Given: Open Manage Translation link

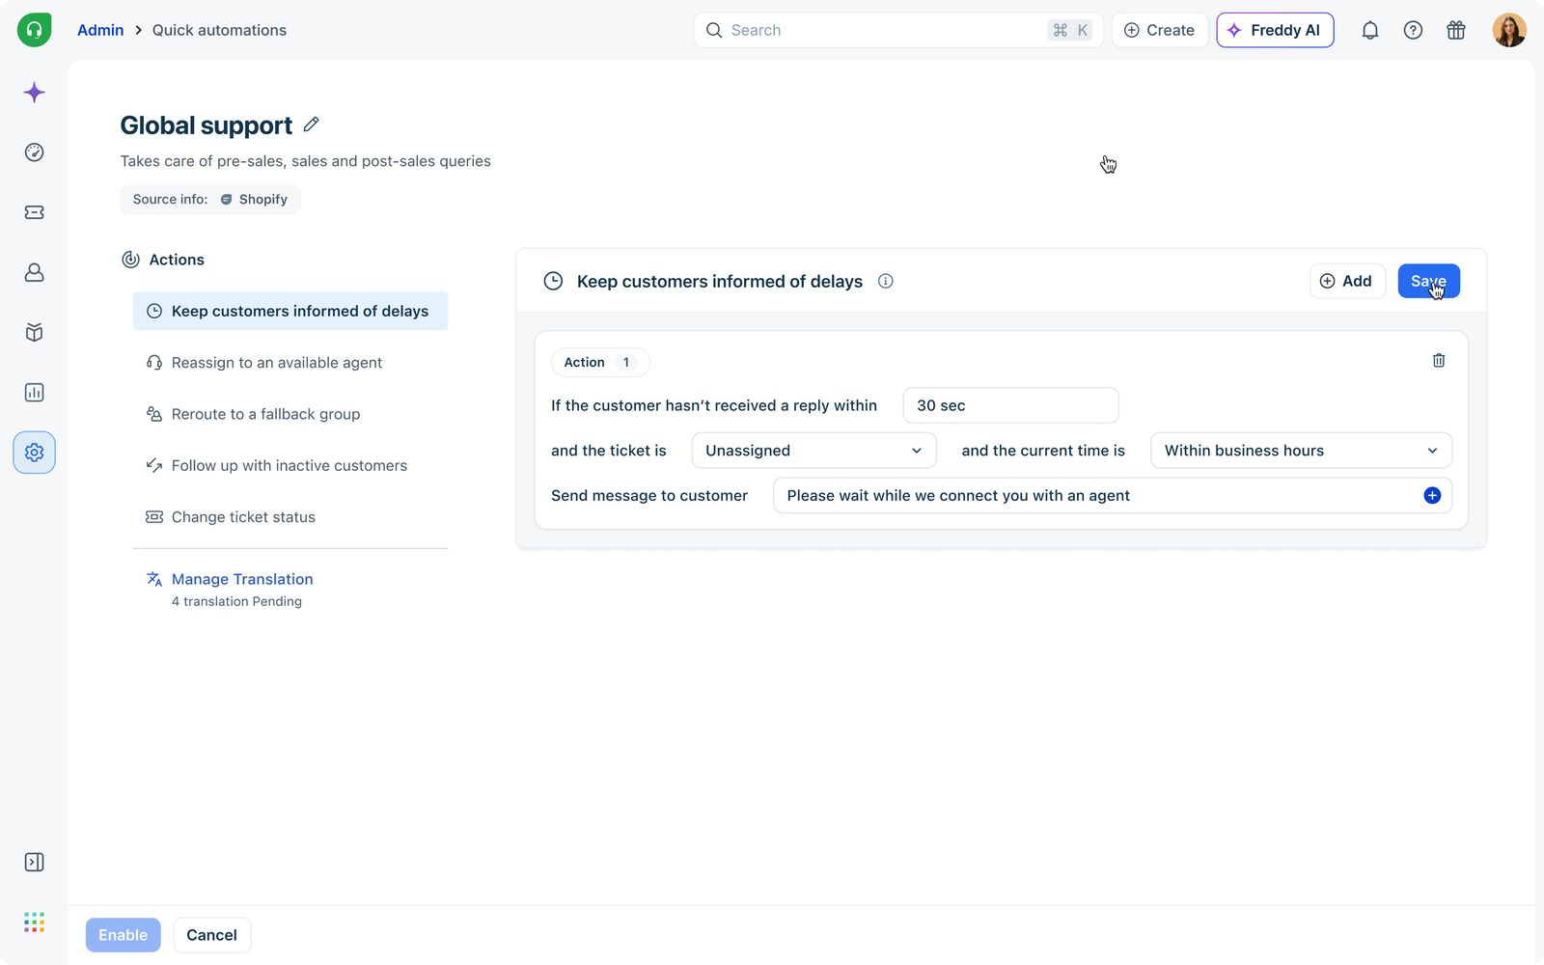Looking at the screenshot, I should click(242, 579).
